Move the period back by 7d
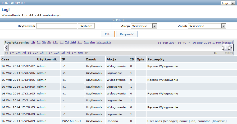 point(24,53)
